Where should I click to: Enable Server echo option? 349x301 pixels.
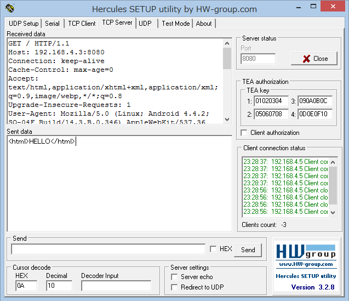pos(175,277)
